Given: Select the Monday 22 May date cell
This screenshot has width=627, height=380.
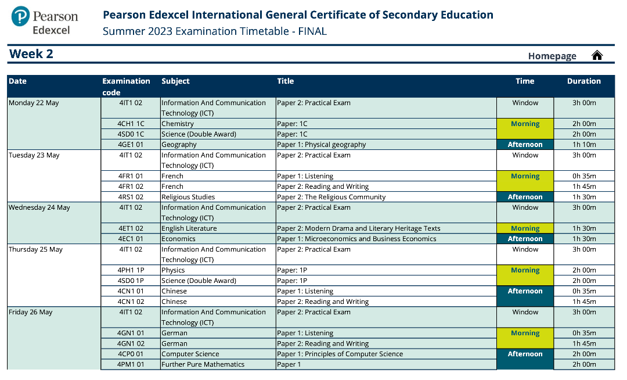Looking at the screenshot, I should [54, 124].
